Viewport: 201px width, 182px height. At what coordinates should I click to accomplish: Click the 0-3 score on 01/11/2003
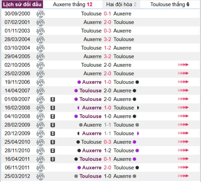[x=107, y=31]
